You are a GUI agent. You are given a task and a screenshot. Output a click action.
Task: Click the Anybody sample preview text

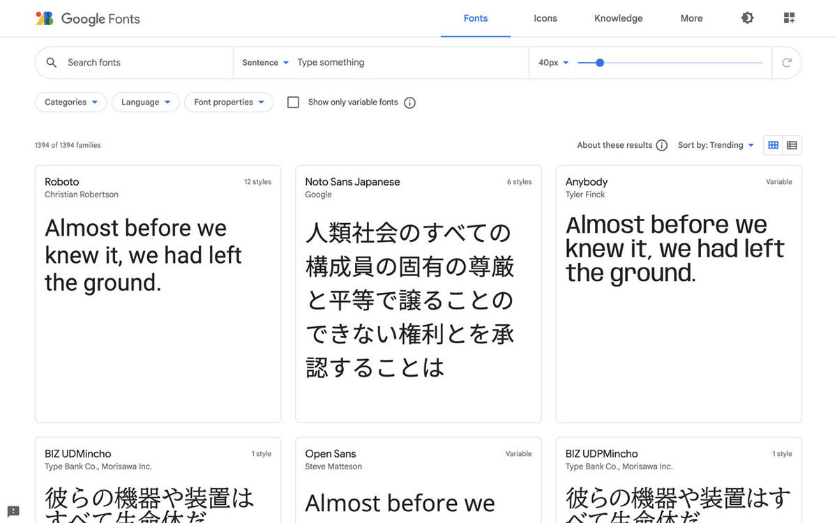[674, 249]
